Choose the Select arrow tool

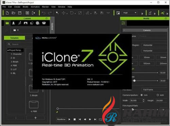coord(57,13)
